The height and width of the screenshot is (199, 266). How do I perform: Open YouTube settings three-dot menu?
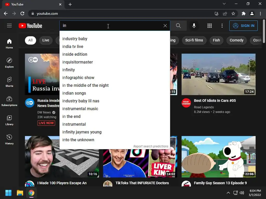point(222,26)
